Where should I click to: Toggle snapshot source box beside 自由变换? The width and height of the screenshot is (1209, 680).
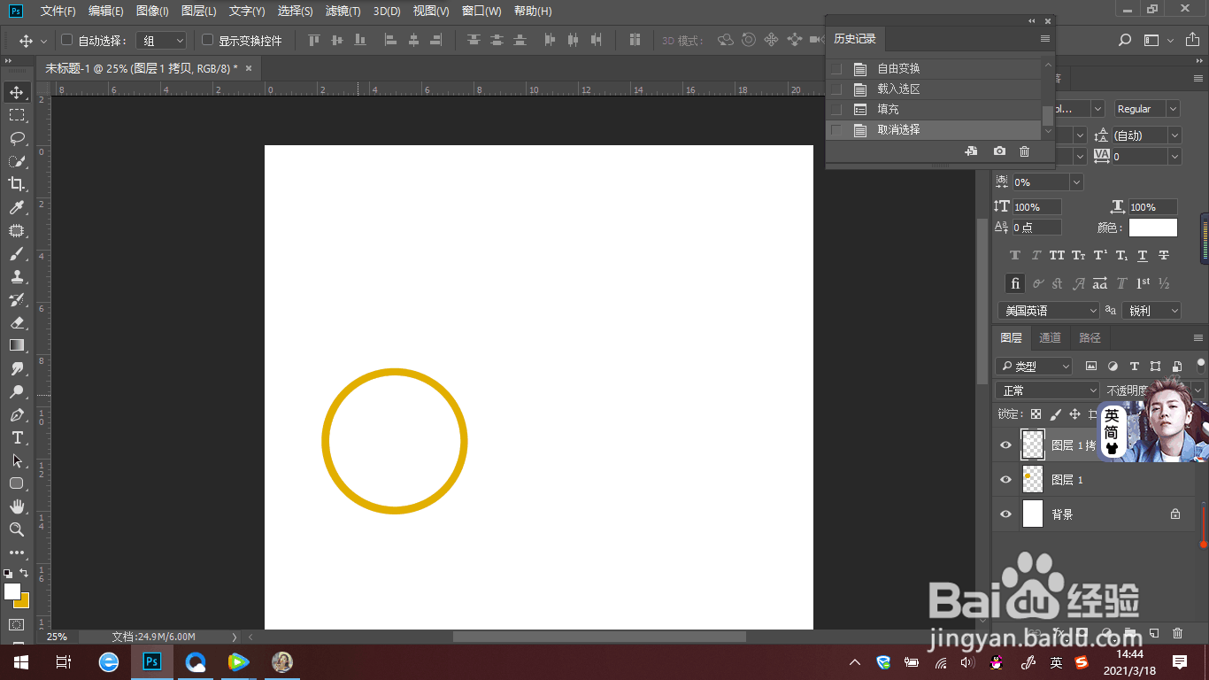836,69
